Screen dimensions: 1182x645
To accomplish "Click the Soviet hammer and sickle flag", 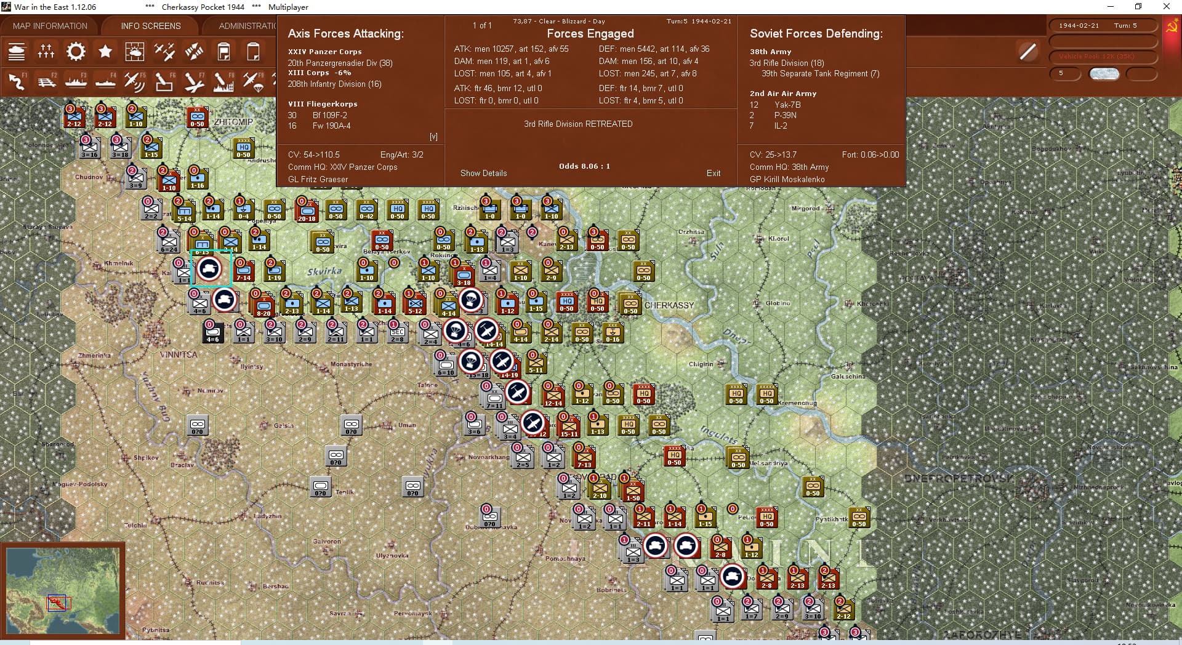I will pyautogui.click(x=1172, y=26).
